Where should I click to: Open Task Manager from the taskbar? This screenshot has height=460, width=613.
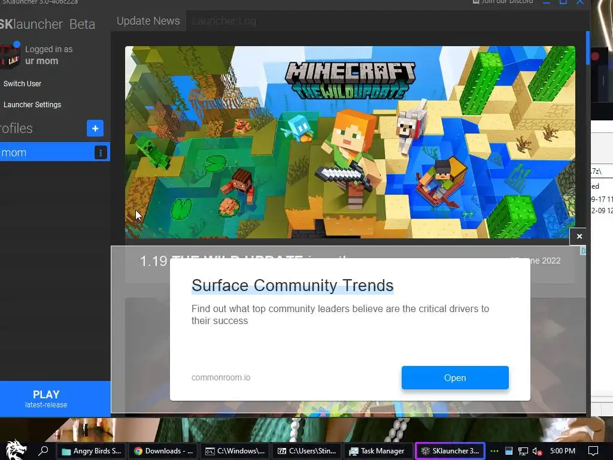coord(377,451)
